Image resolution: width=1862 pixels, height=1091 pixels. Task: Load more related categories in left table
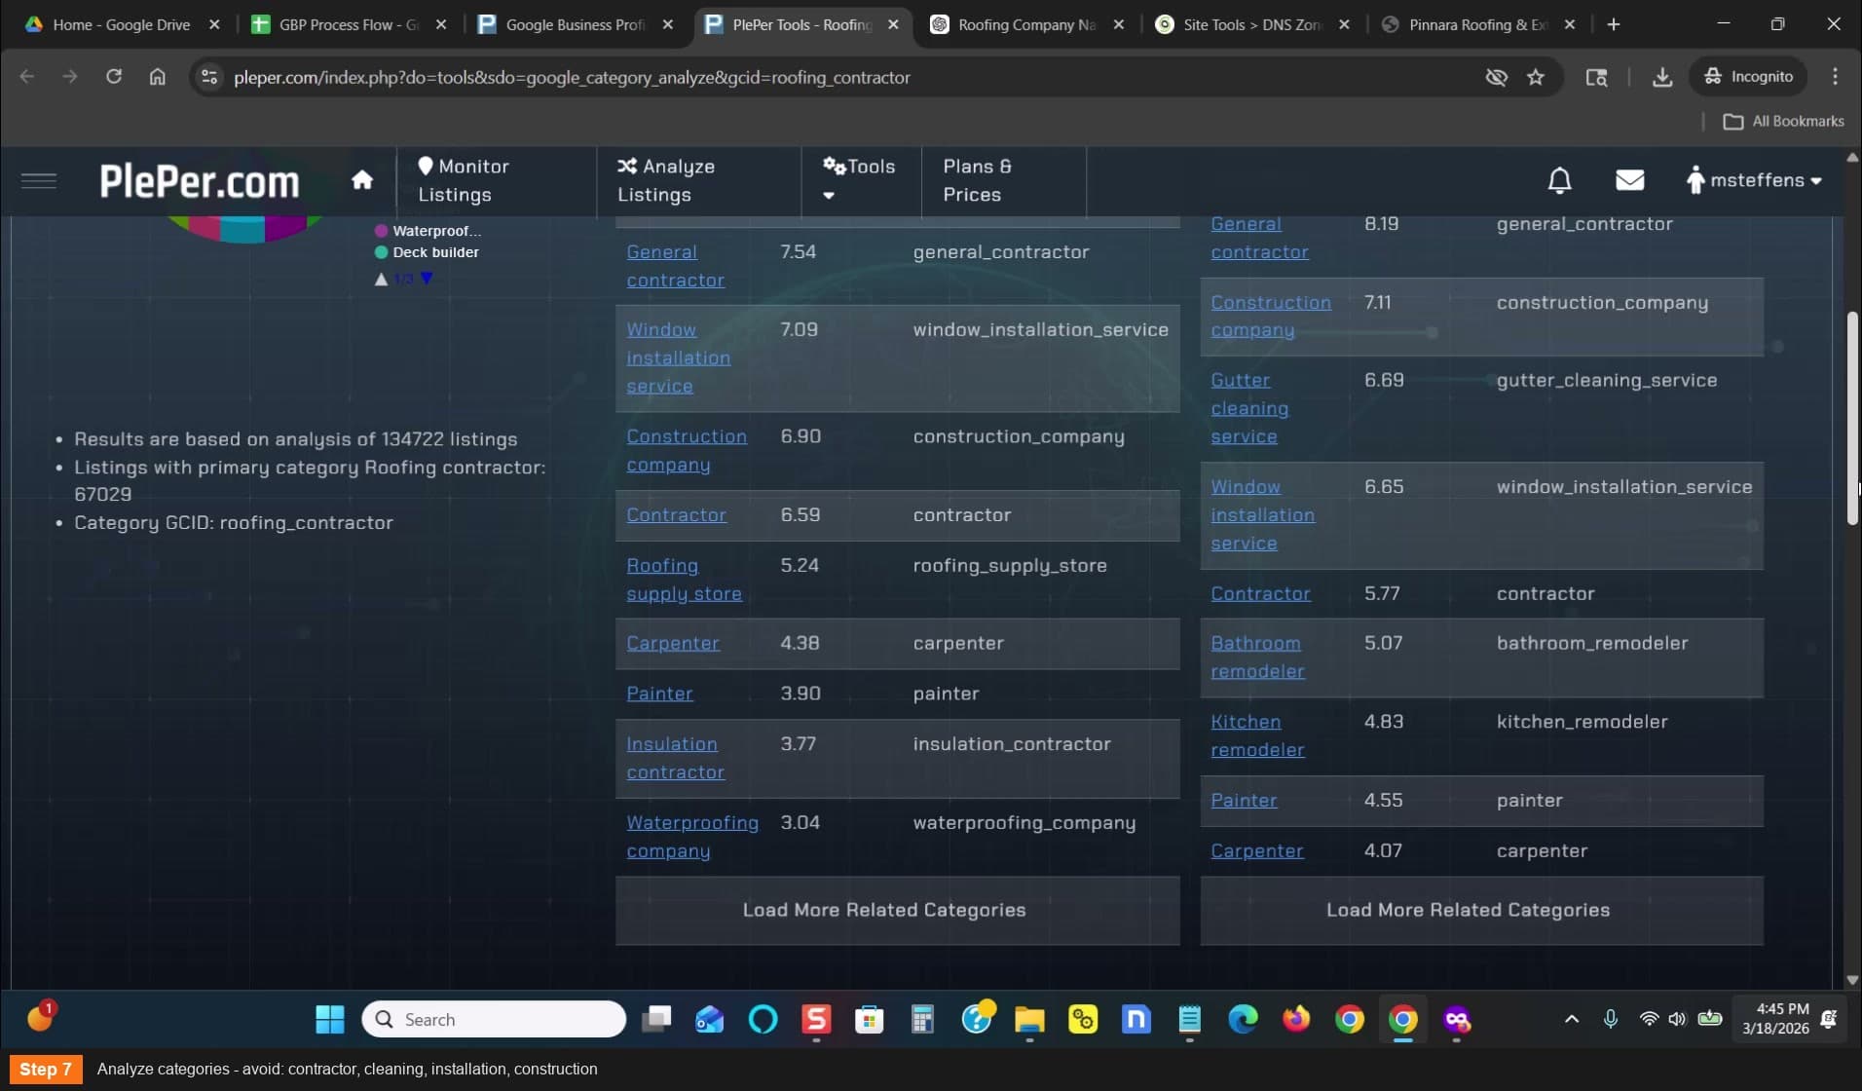tap(897, 910)
